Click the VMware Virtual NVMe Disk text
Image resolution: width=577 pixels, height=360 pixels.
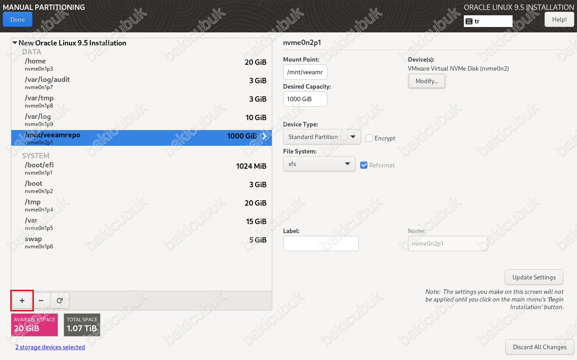coord(458,68)
